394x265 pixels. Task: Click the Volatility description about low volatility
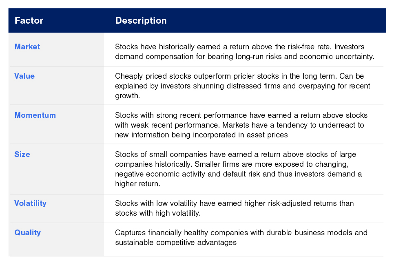click(235, 208)
